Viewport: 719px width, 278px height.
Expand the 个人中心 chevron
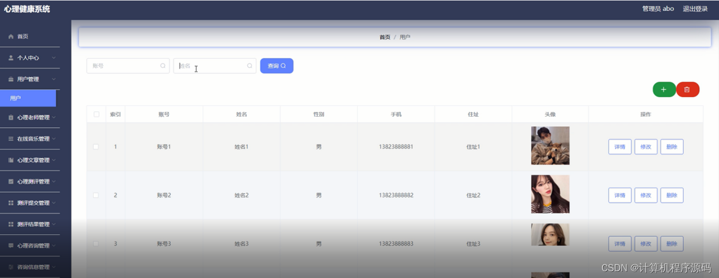pyautogui.click(x=53, y=58)
